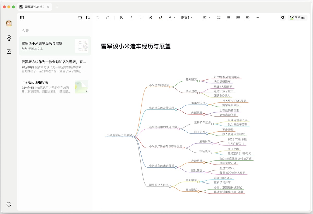Create a new note with the plus icon

click(x=88, y=18)
